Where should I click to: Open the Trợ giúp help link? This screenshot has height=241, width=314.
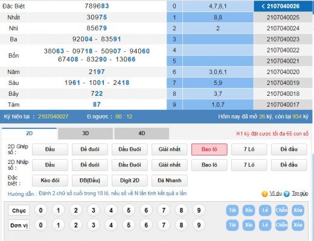coord(300,193)
